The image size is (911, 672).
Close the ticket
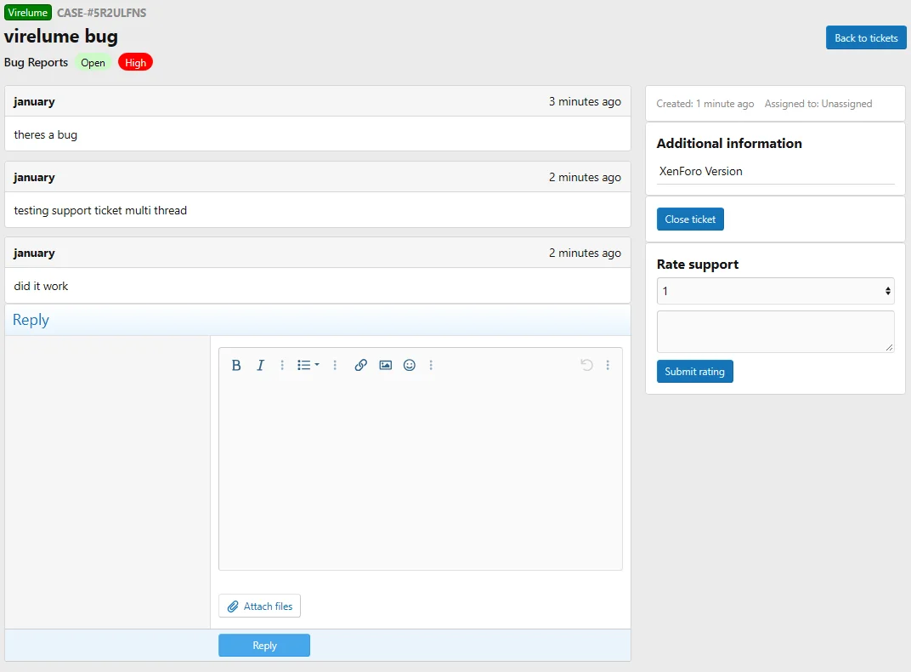[x=690, y=219]
